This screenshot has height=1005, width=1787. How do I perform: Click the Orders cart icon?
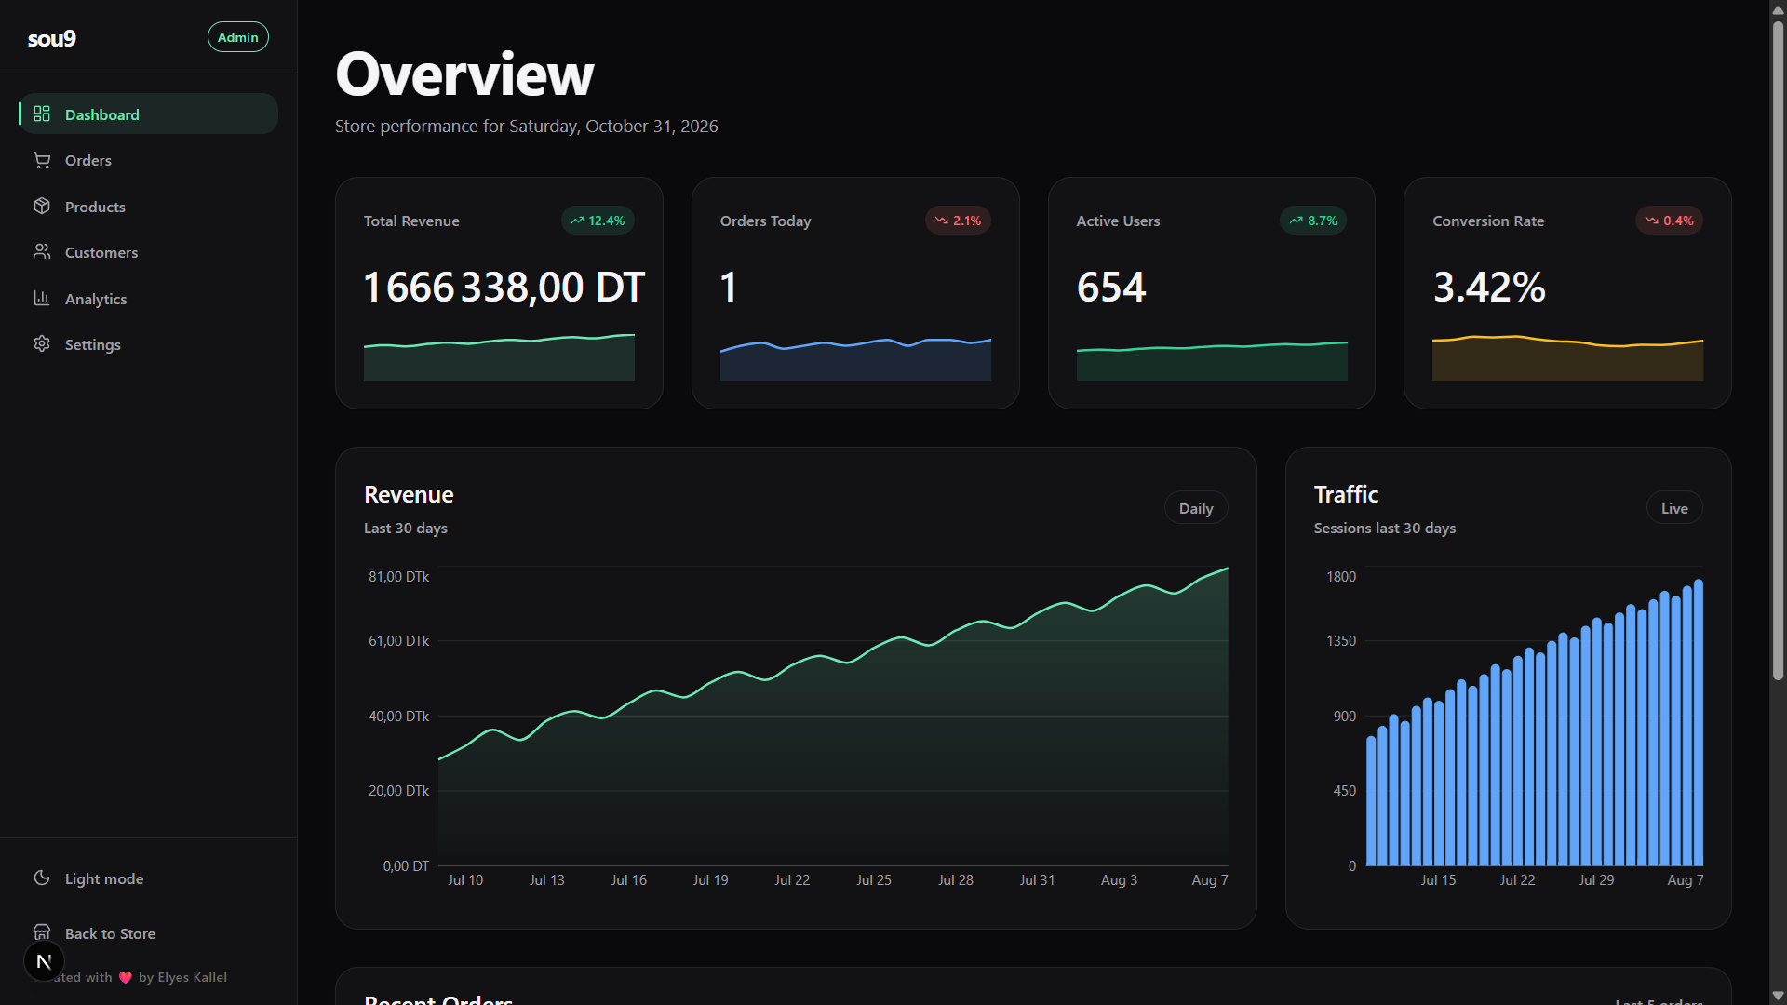click(42, 160)
